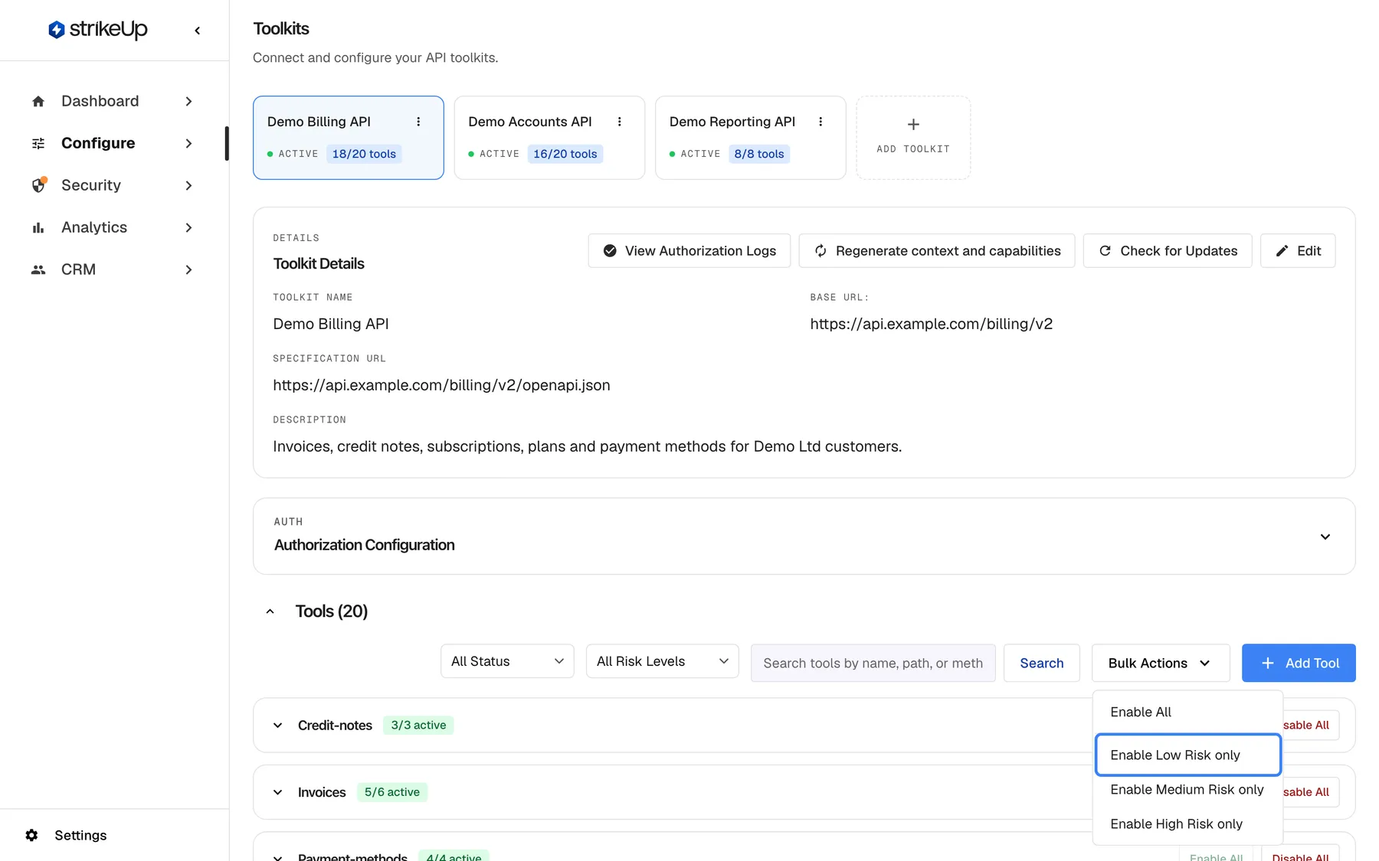The height and width of the screenshot is (861, 1379).
Task: Click the Add Toolkit plus icon
Action: (913, 124)
